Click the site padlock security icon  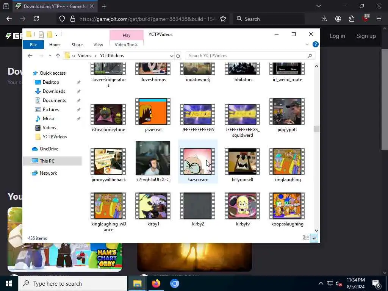73,19
